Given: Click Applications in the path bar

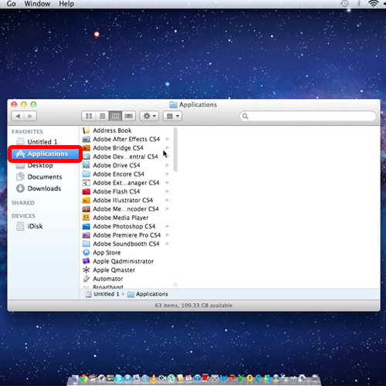Looking at the screenshot, I should coord(148,294).
